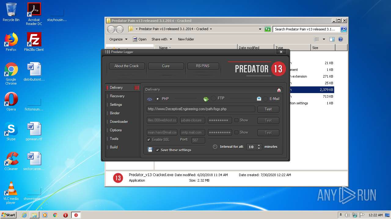Click Open in Explorer toolbar
The height and width of the screenshot is (219, 391).
click(140, 39)
